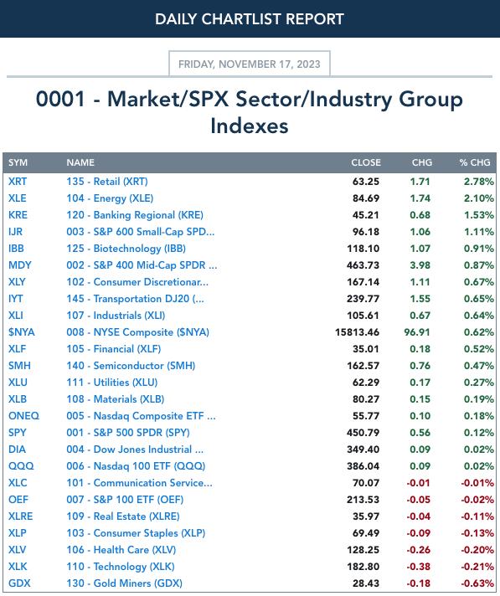The width and height of the screenshot is (500, 596).
Task: Open the XRT symbol link
Action: (x=18, y=182)
